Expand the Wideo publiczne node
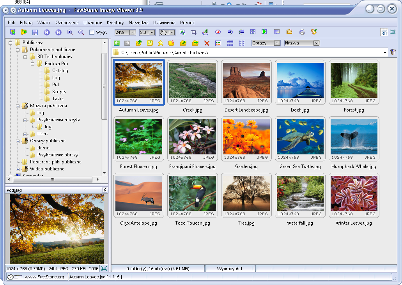Screen dimensions: 402x285 (18, 169)
